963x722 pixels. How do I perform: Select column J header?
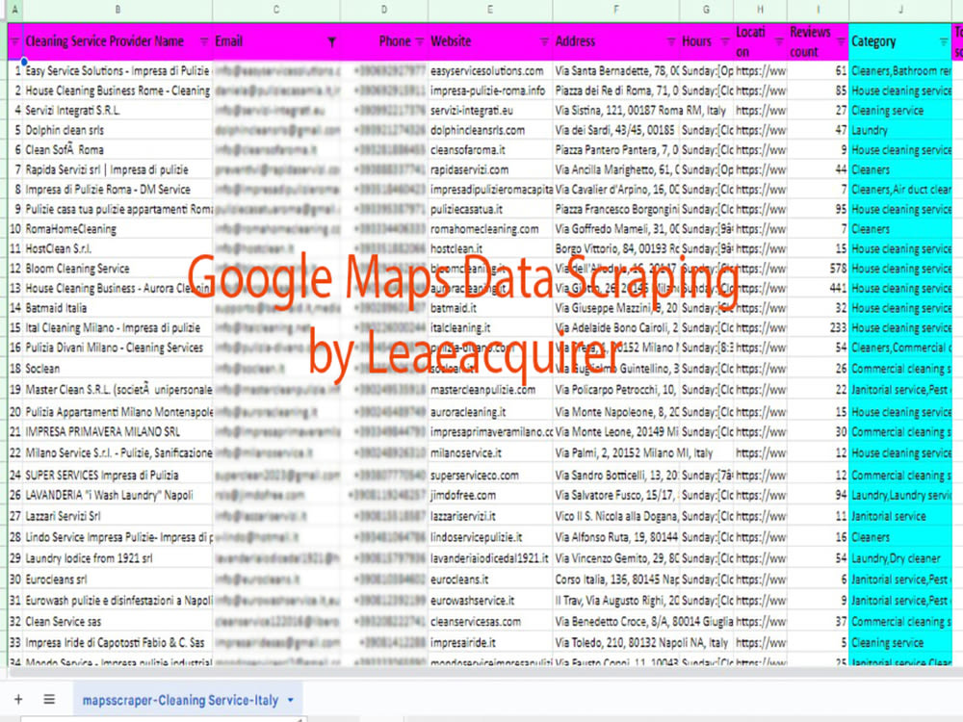(900, 10)
